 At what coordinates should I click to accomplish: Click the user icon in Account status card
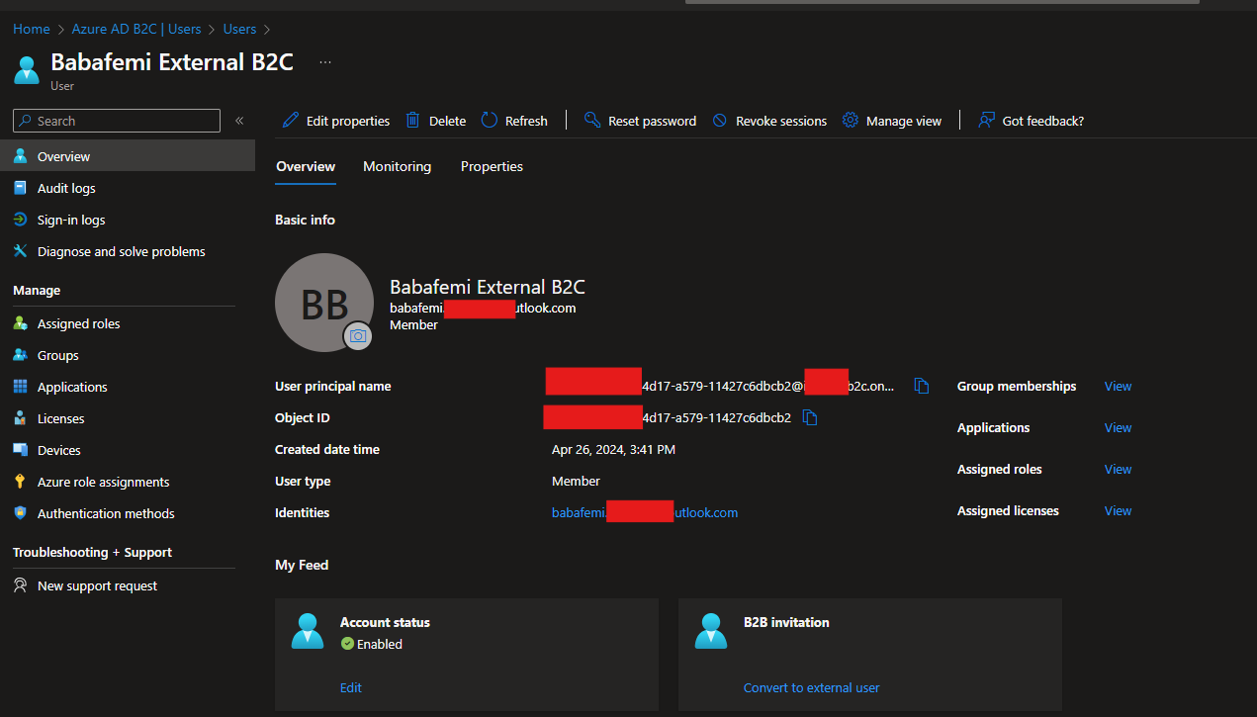coord(308,631)
